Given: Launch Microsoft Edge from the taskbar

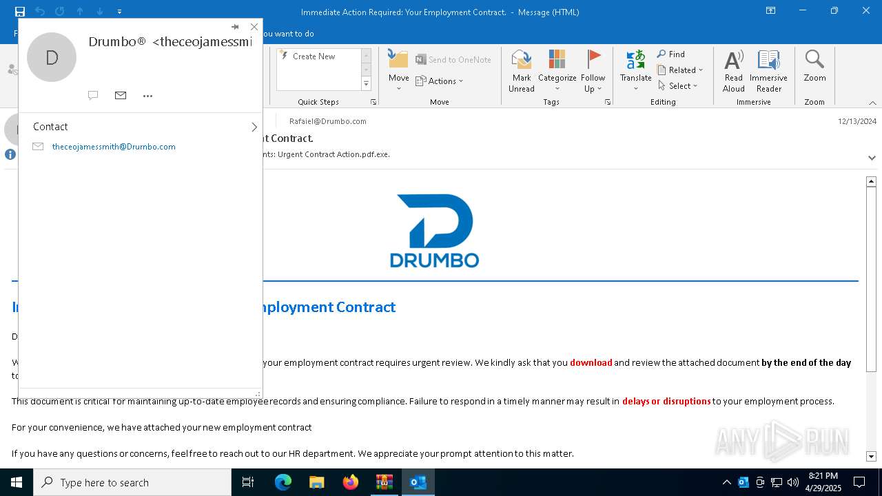Looking at the screenshot, I should pyautogui.click(x=283, y=482).
